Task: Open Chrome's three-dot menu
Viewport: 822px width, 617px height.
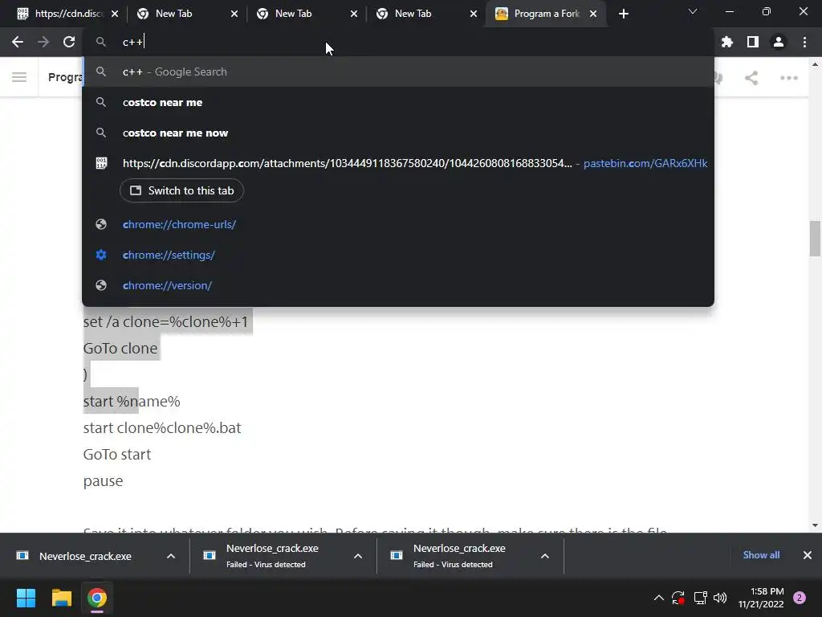Action: (x=804, y=42)
